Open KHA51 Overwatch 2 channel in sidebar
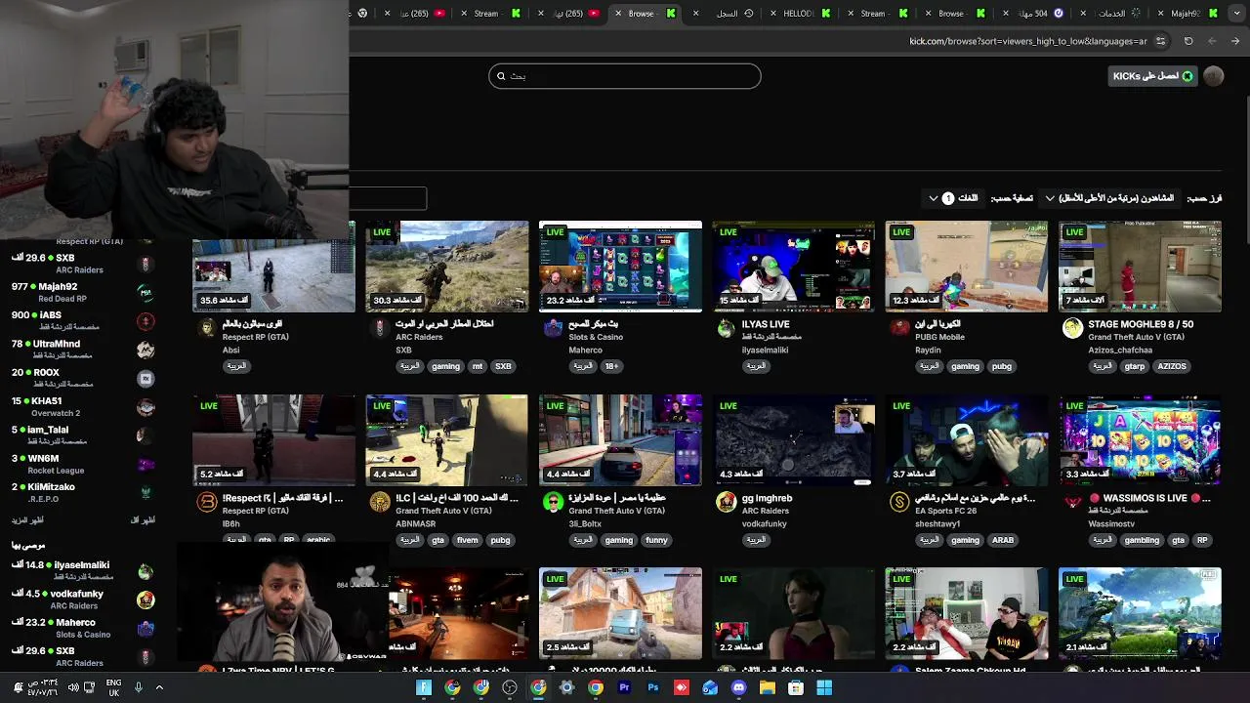This screenshot has height=703, width=1250. click(x=82, y=406)
